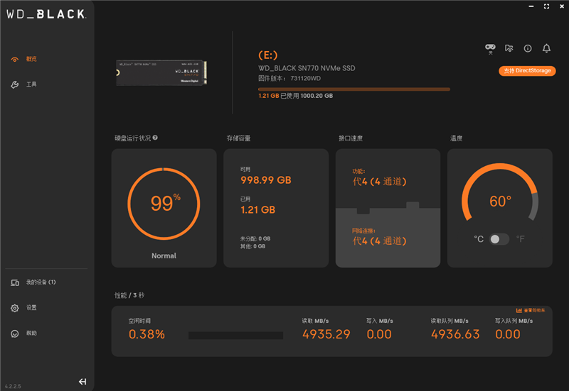569x391 pixels.
Task: Click the chart icon above the write queue value
Action: [519, 310]
